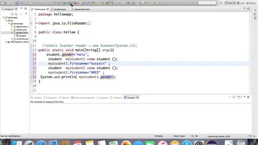Toggle Link with Editor in Project Explorer

(x=16, y=14)
